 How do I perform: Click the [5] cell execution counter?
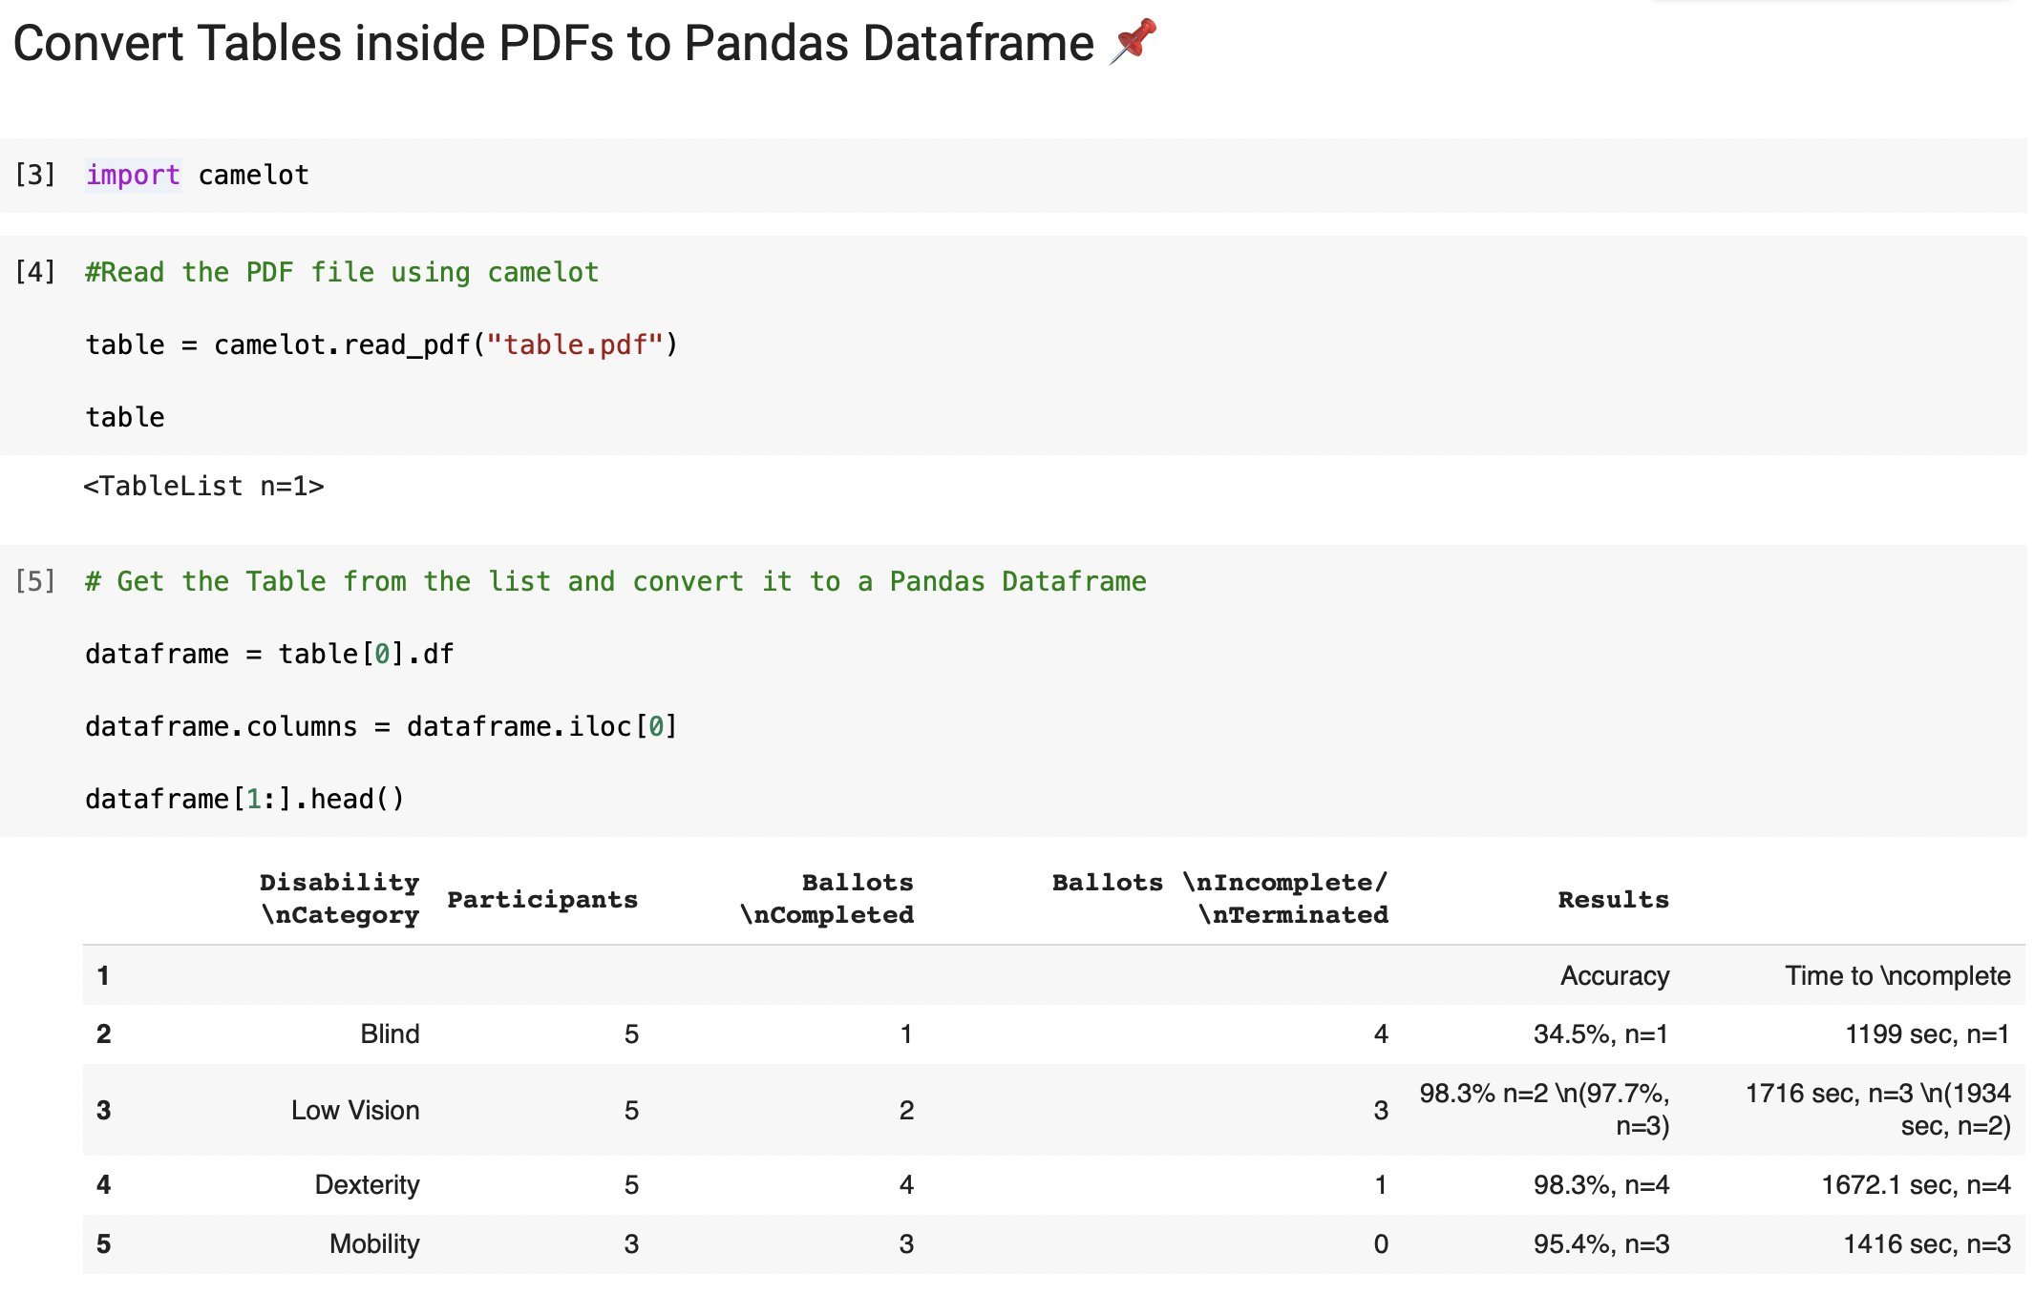(35, 582)
